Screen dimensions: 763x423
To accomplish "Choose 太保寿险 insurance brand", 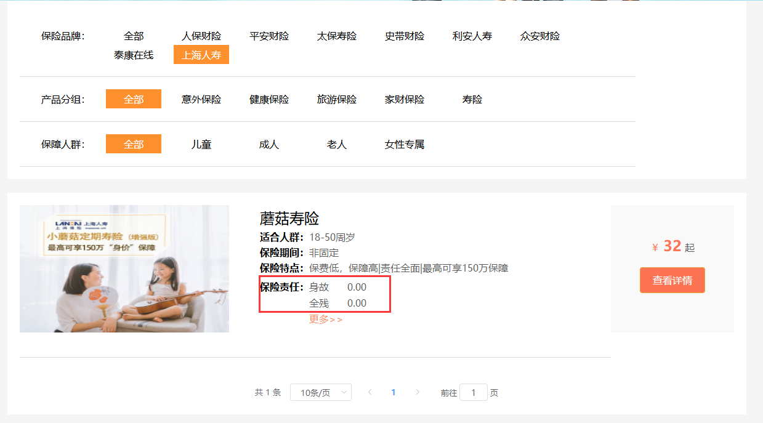I will [337, 36].
